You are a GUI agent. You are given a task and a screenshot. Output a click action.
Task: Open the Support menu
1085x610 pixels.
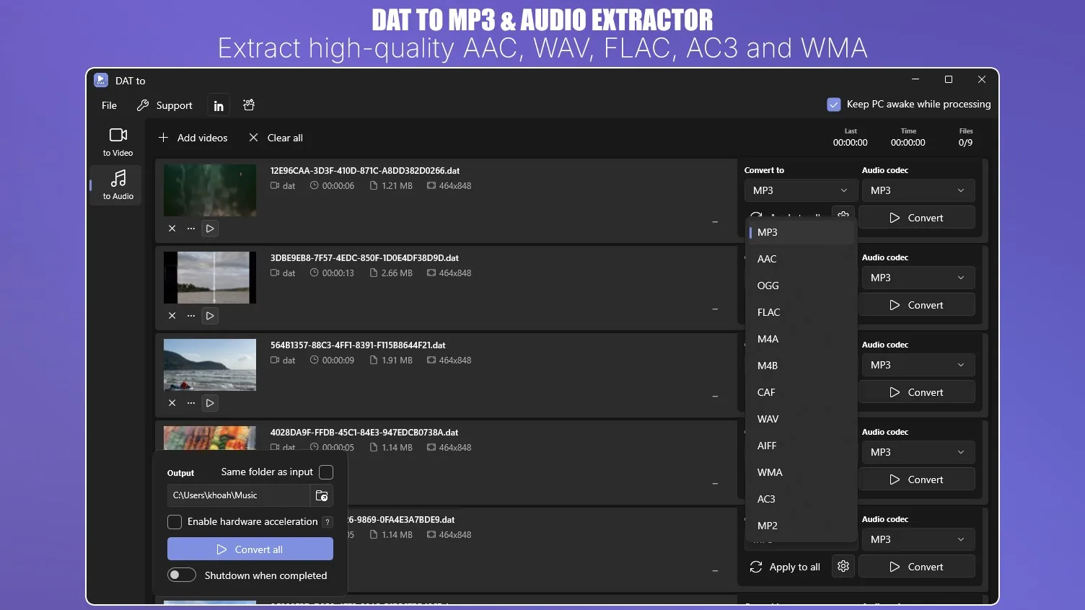(165, 105)
